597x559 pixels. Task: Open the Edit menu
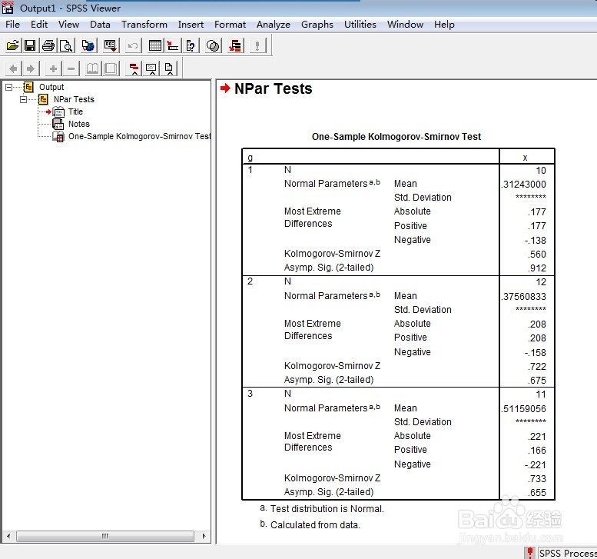point(39,25)
